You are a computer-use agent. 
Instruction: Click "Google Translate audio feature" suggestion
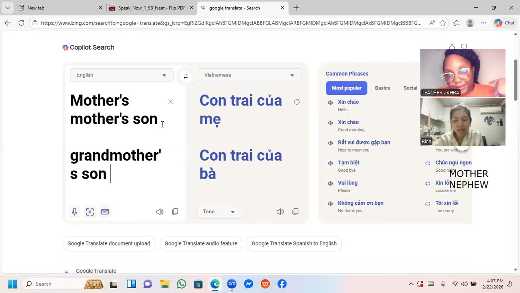coord(201,243)
